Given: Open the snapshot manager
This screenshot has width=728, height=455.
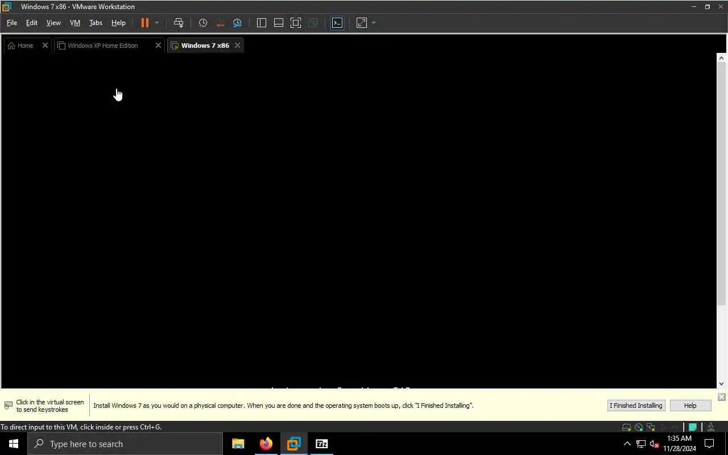Looking at the screenshot, I should pos(237,23).
